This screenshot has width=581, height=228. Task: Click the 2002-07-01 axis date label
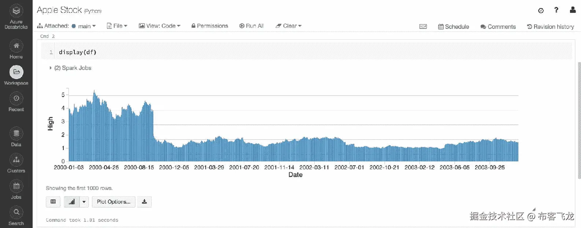pos(349,168)
